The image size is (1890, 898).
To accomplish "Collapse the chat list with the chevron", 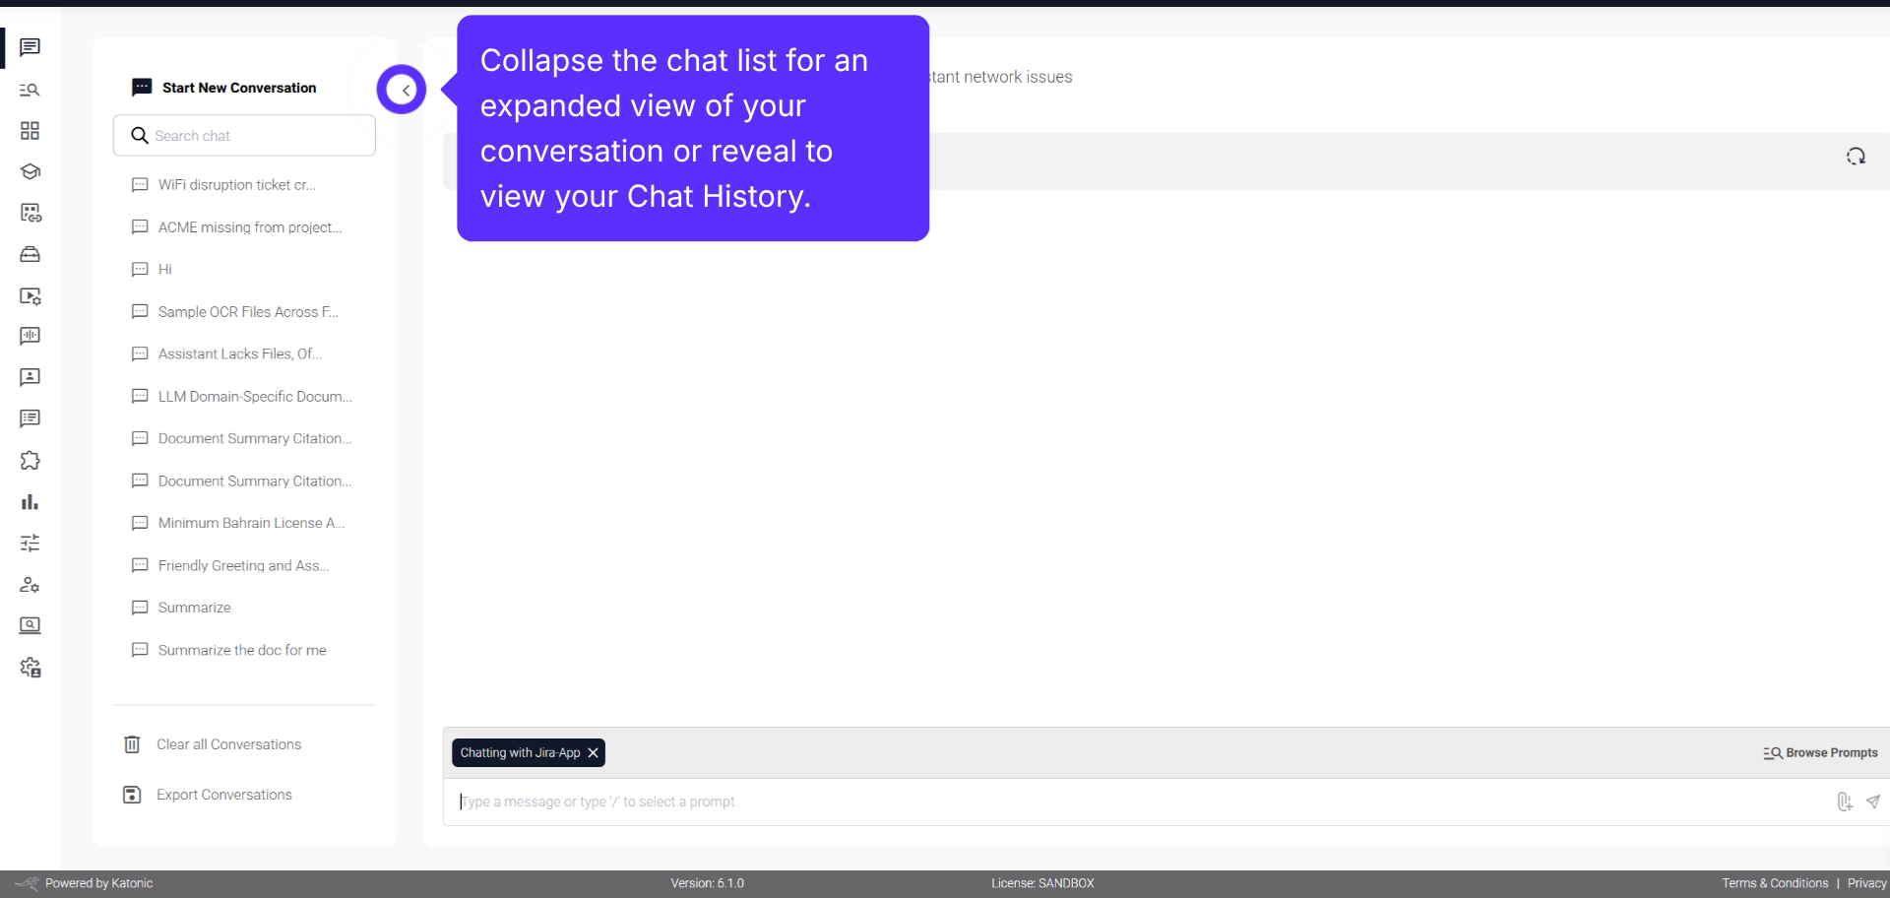I will tap(401, 89).
